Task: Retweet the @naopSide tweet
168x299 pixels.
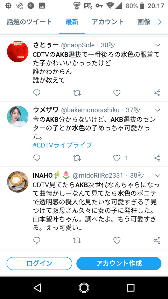Action: click(77, 93)
